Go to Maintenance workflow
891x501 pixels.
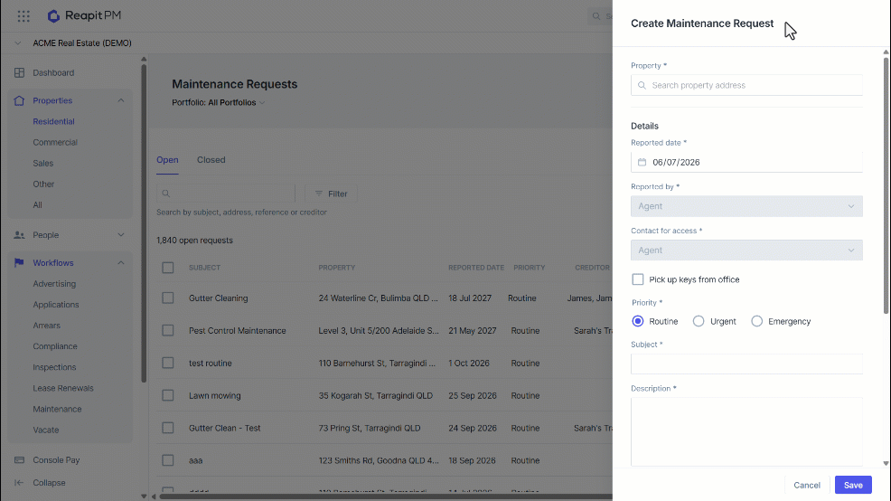point(58,410)
